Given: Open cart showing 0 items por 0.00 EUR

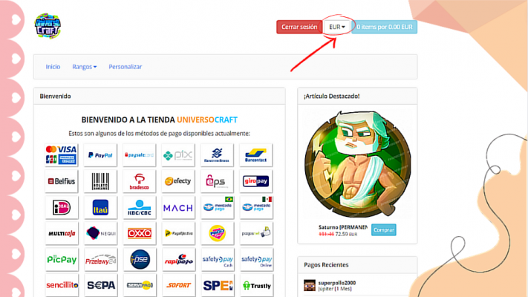Looking at the screenshot, I should tap(384, 27).
